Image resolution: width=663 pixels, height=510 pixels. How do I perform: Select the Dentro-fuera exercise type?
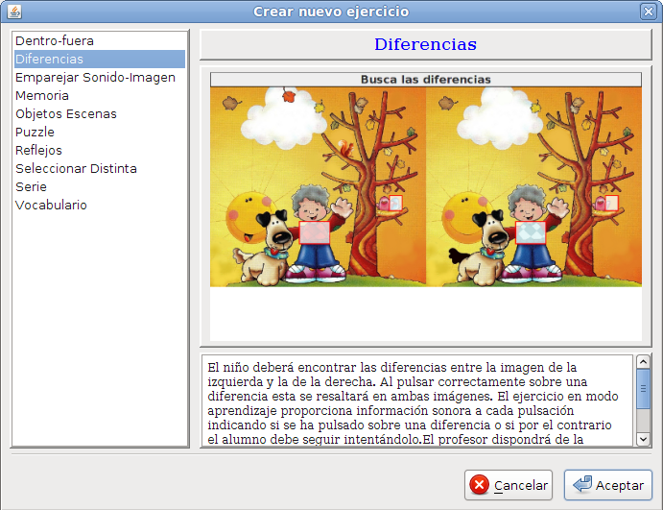pos(100,41)
